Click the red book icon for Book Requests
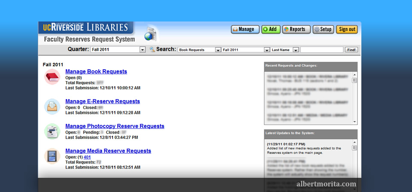Viewport: 412px width, 192px height. pyautogui.click(x=52, y=77)
